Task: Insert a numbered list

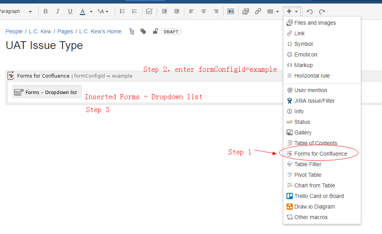Action: coord(134,11)
